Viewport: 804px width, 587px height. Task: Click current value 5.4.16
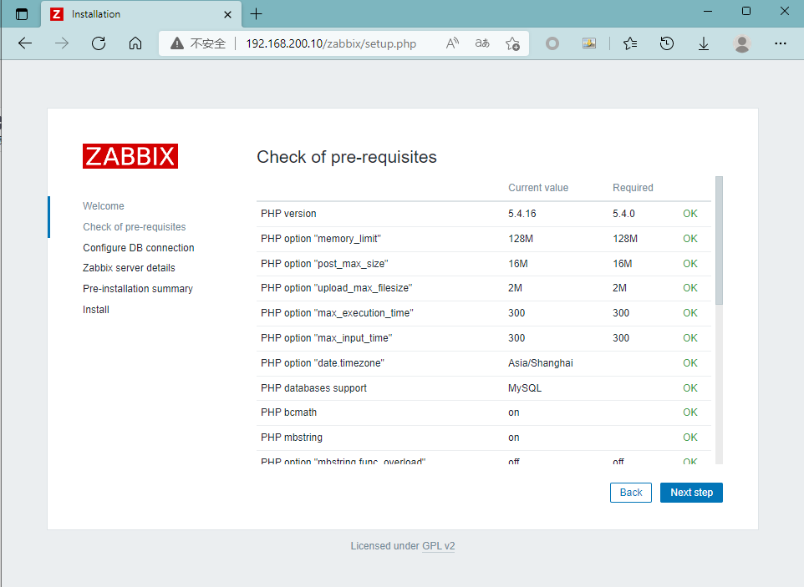tap(522, 214)
